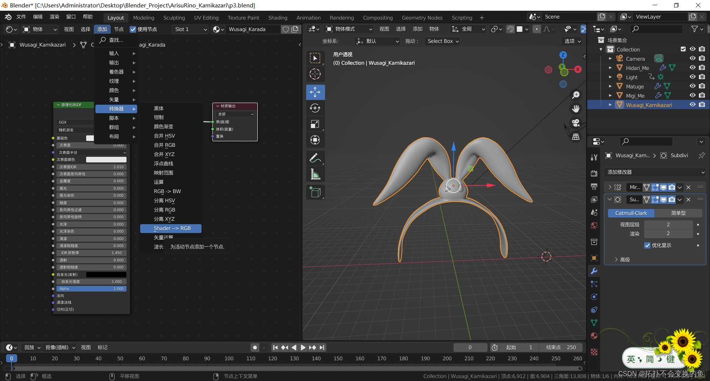Click the Catmull-Clark button
710x381 pixels.
(631, 213)
